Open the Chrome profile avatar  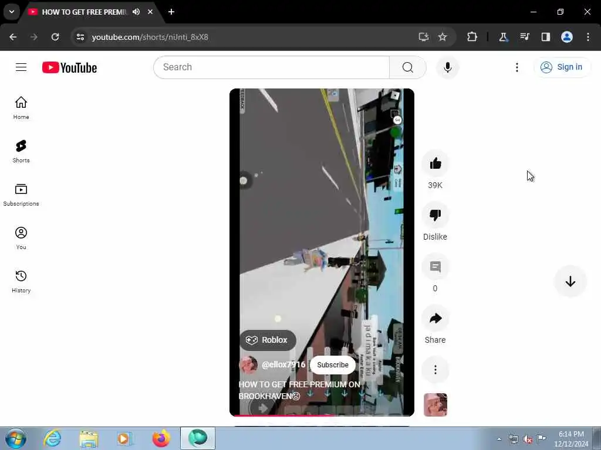(x=567, y=37)
